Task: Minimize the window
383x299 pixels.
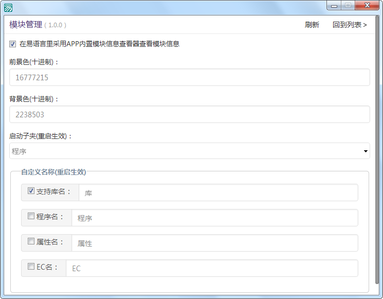Action: (x=334, y=6)
